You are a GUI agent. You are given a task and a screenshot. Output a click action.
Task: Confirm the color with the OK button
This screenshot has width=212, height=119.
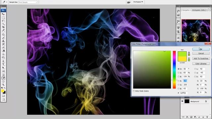coord(201,49)
